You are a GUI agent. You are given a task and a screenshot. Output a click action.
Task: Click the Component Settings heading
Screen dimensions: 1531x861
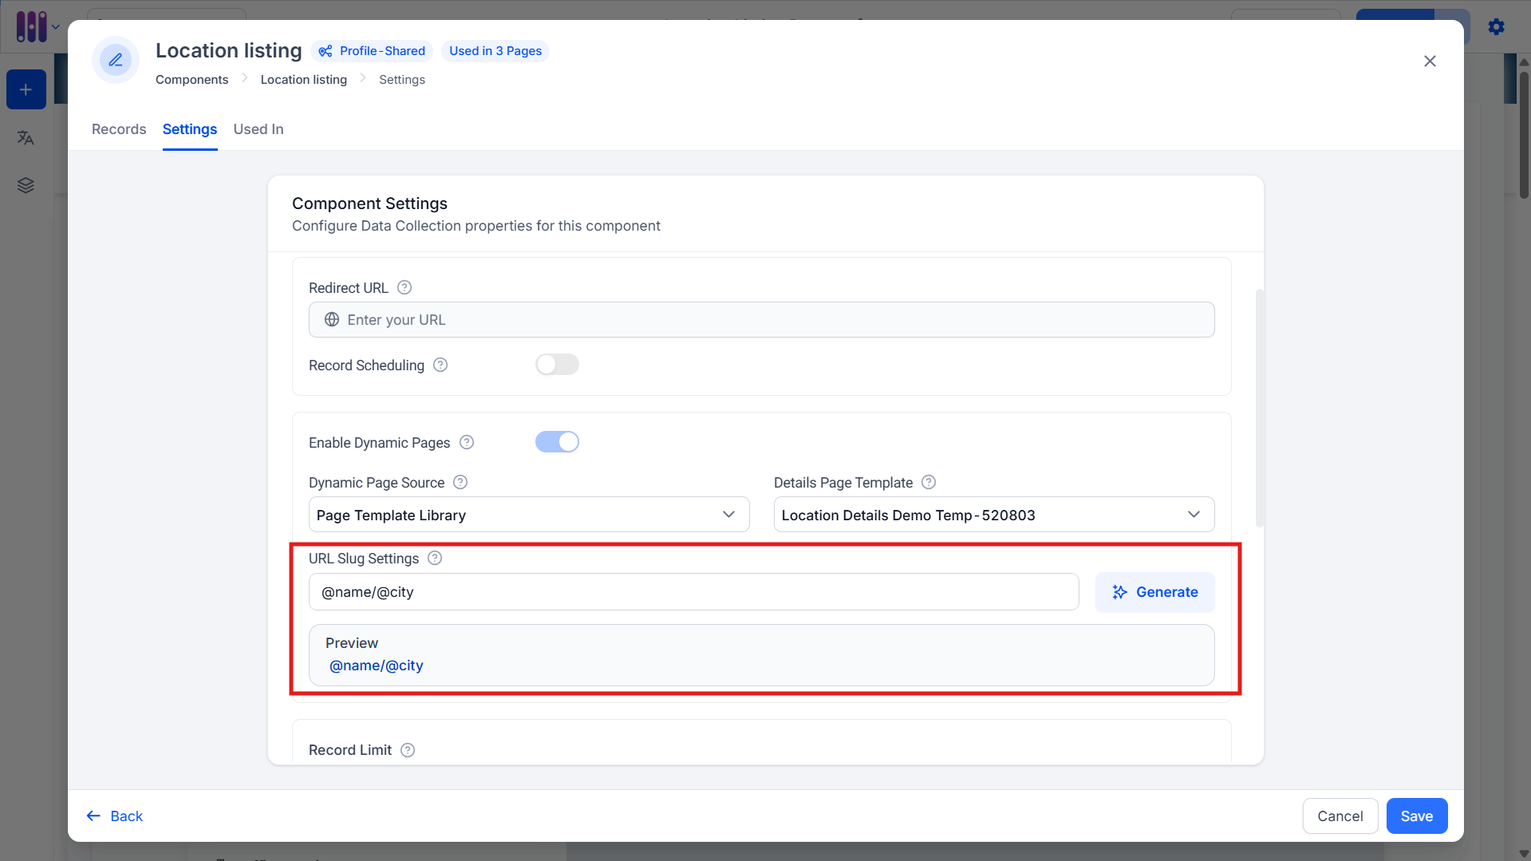tap(369, 203)
